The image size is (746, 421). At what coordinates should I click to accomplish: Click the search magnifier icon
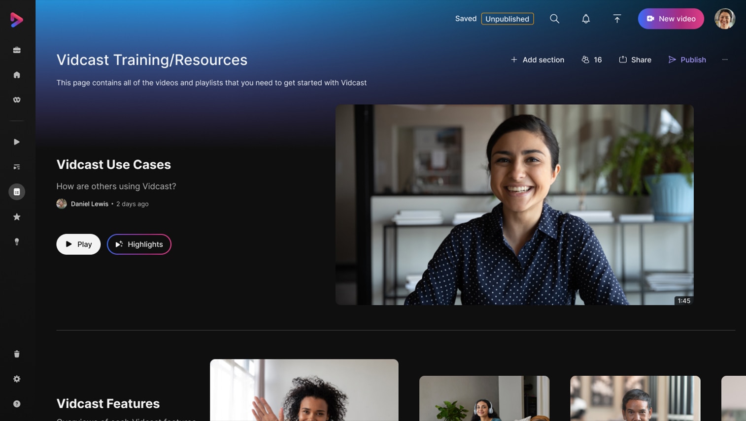point(555,19)
